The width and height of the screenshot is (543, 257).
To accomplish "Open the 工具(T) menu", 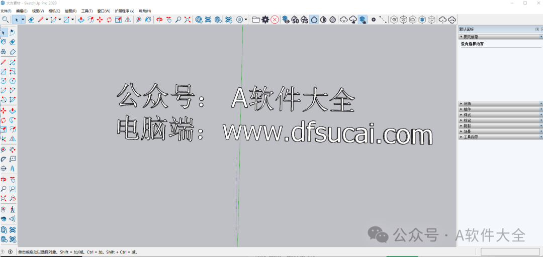I will 87,11.
